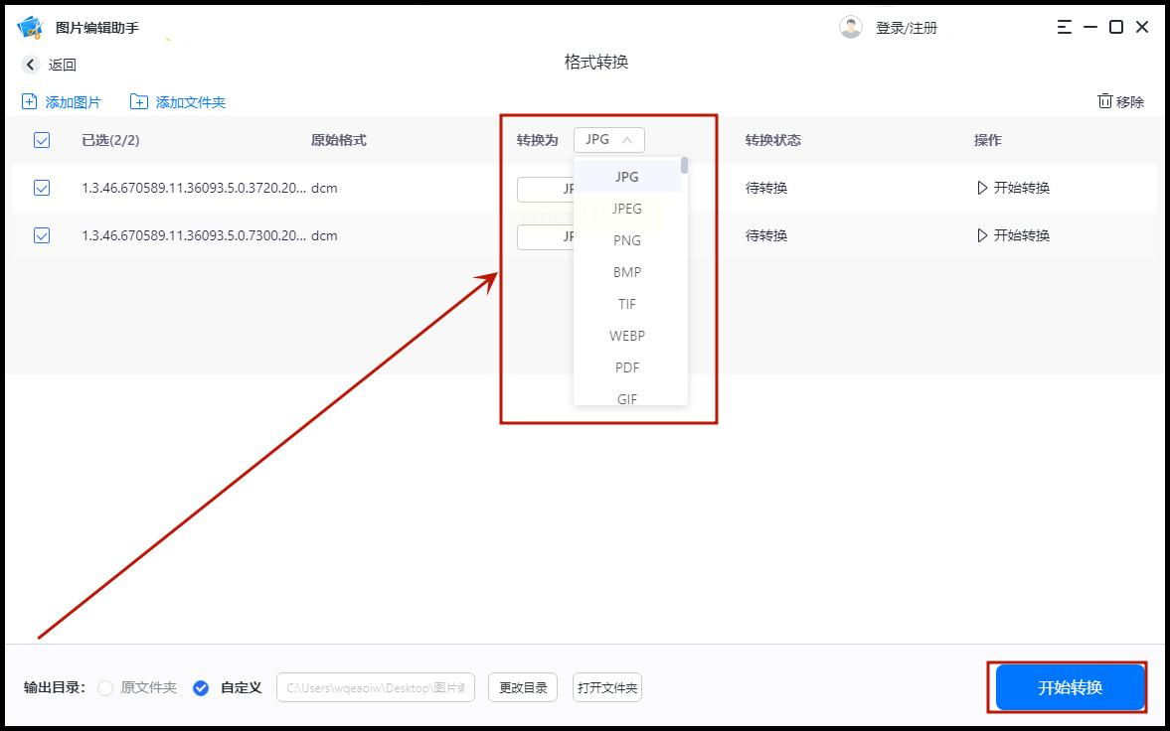Close the 图片编辑助手 window
Image resolution: width=1170 pixels, height=731 pixels.
pos(1141,28)
